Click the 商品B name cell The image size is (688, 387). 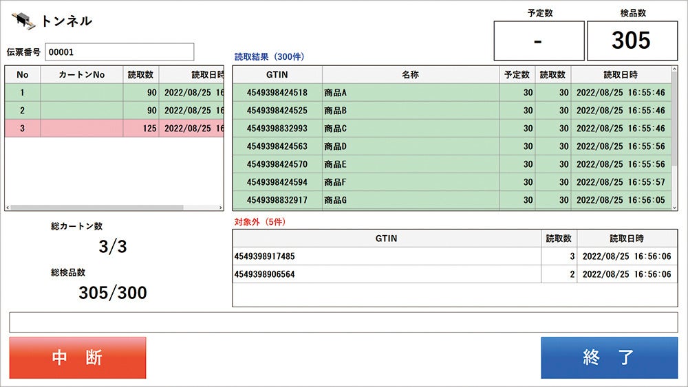pyautogui.click(x=411, y=111)
